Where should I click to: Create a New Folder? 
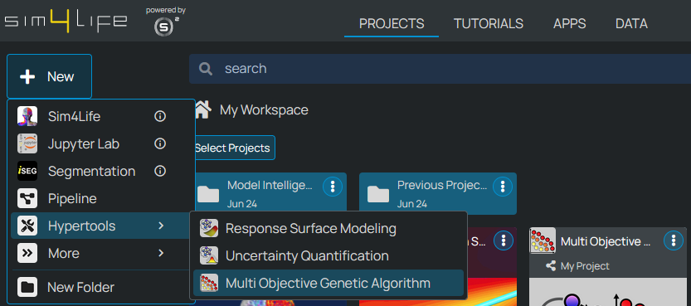pyautogui.click(x=101, y=288)
